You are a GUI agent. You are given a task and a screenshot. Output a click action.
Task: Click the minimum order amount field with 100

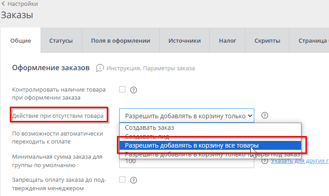click(186, 162)
